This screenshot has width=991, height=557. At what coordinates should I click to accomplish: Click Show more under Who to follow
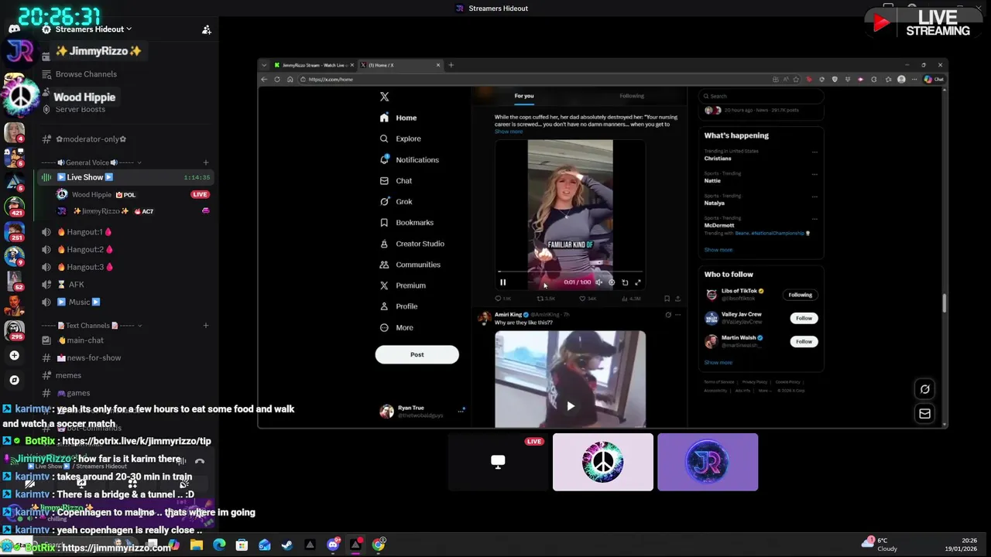718,362
